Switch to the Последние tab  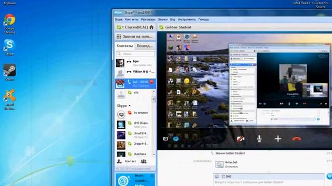click(145, 46)
